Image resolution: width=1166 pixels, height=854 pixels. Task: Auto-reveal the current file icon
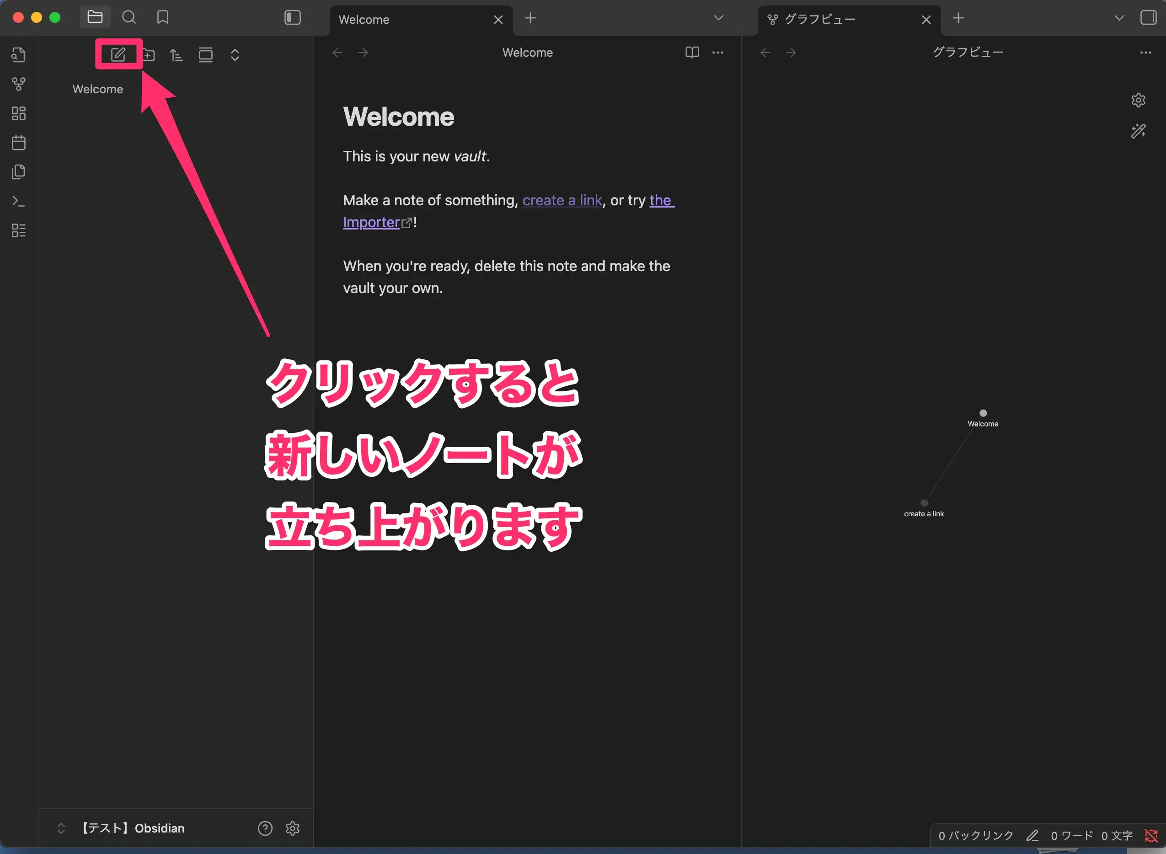pyautogui.click(x=206, y=55)
